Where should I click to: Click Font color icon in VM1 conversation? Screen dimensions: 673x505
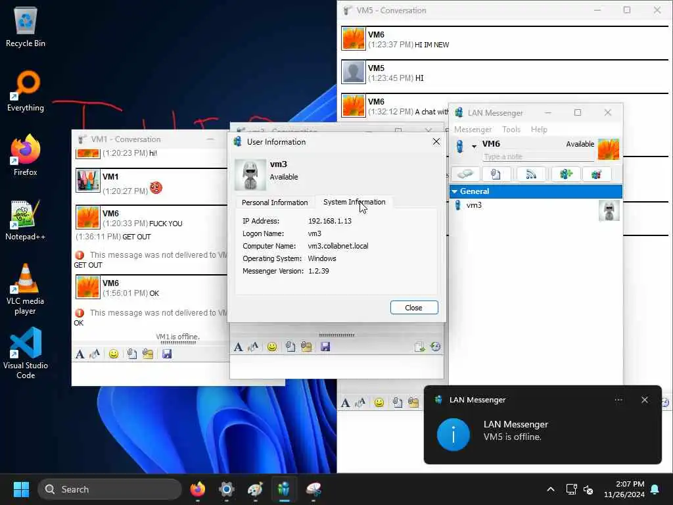click(x=95, y=354)
